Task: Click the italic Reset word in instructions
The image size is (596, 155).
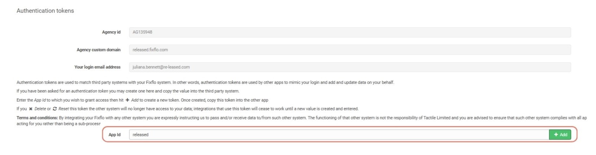Action: click(x=63, y=109)
